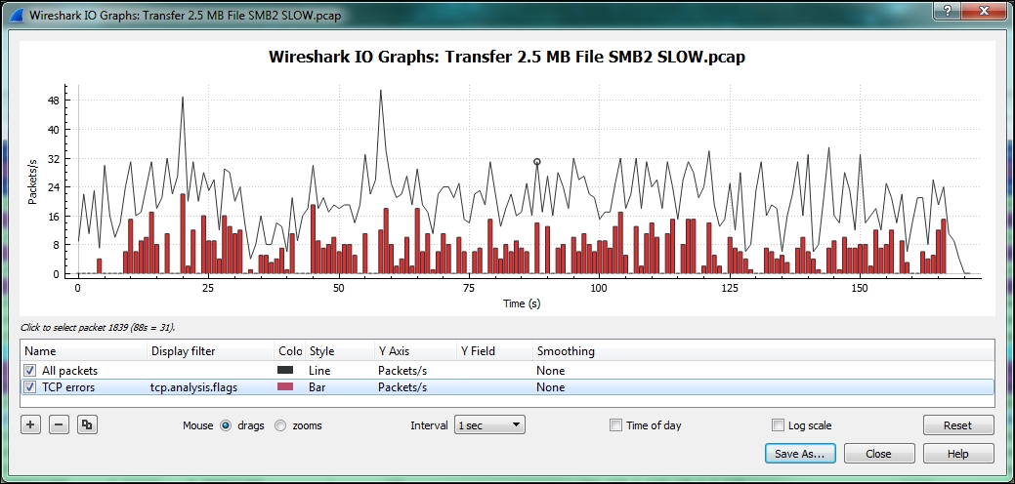Click the Close button
Viewport: 1015px width, 484px height.
click(x=879, y=454)
